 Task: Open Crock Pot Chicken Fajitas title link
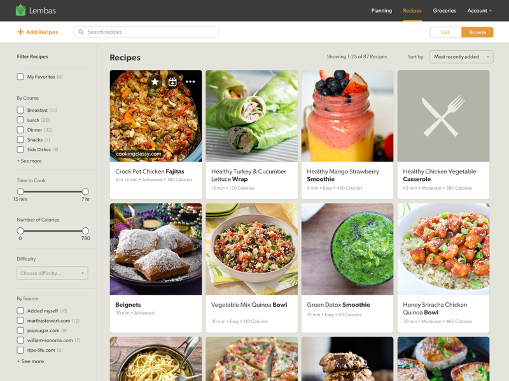click(150, 171)
